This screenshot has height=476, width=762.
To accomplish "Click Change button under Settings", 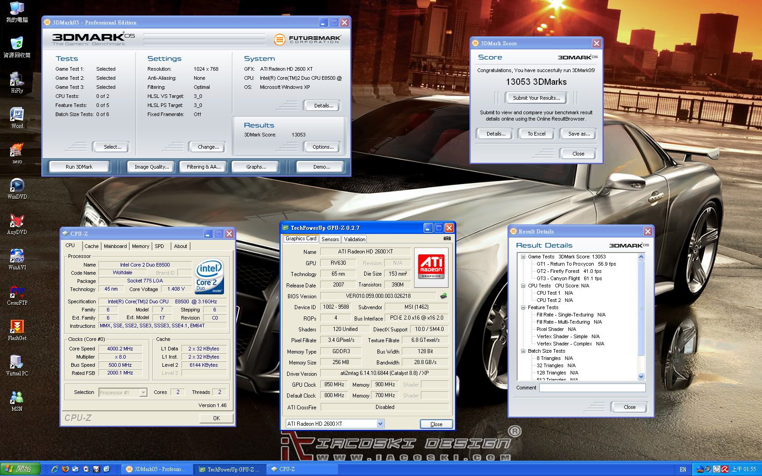I will pyautogui.click(x=208, y=147).
